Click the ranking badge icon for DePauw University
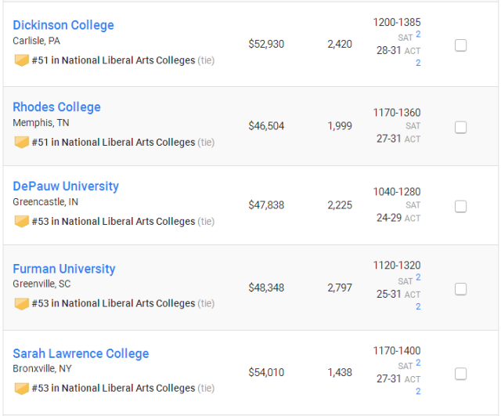The image size is (501, 416). pyautogui.click(x=22, y=221)
